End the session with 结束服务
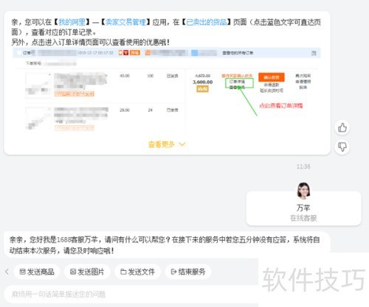369x307 pixels. (188, 272)
